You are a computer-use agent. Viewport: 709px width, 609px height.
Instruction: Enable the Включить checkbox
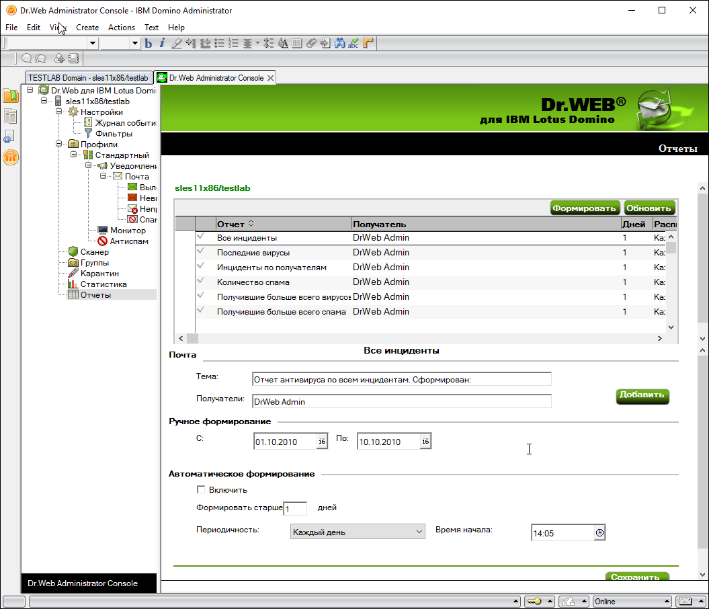(x=201, y=489)
